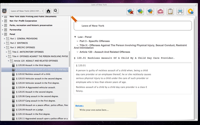
Task: Go to the home page icon
Action: click(48, 11)
